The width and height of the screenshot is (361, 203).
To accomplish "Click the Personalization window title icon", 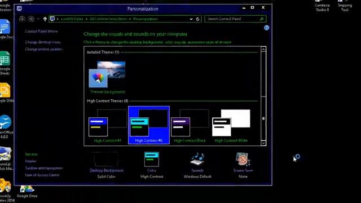I will 19,9.
